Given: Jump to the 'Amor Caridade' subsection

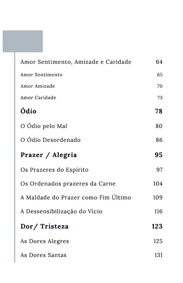Looking at the screenshot, I should pos(38,98).
